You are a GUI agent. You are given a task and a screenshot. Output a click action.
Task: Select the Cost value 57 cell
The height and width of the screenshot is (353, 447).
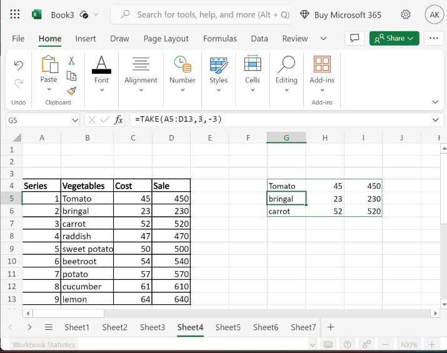coord(133,274)
